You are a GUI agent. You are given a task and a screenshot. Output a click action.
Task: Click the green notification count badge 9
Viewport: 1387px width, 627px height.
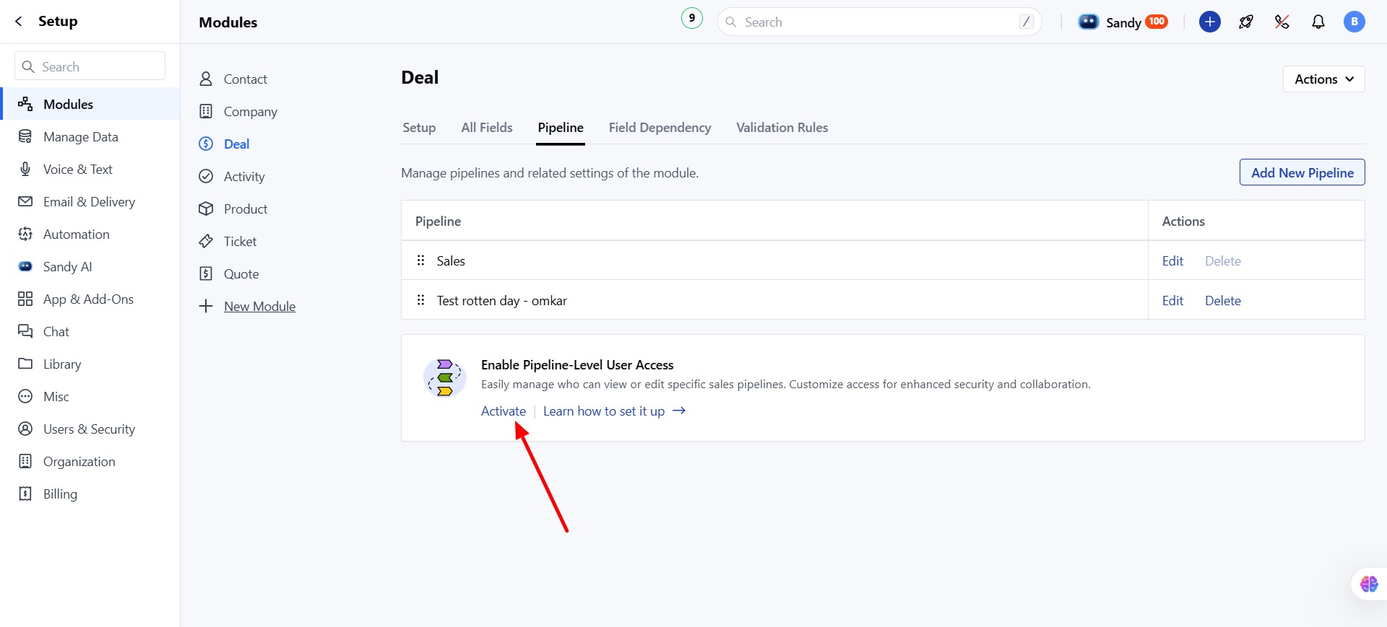pyautogui.click(x=692, y=18)
